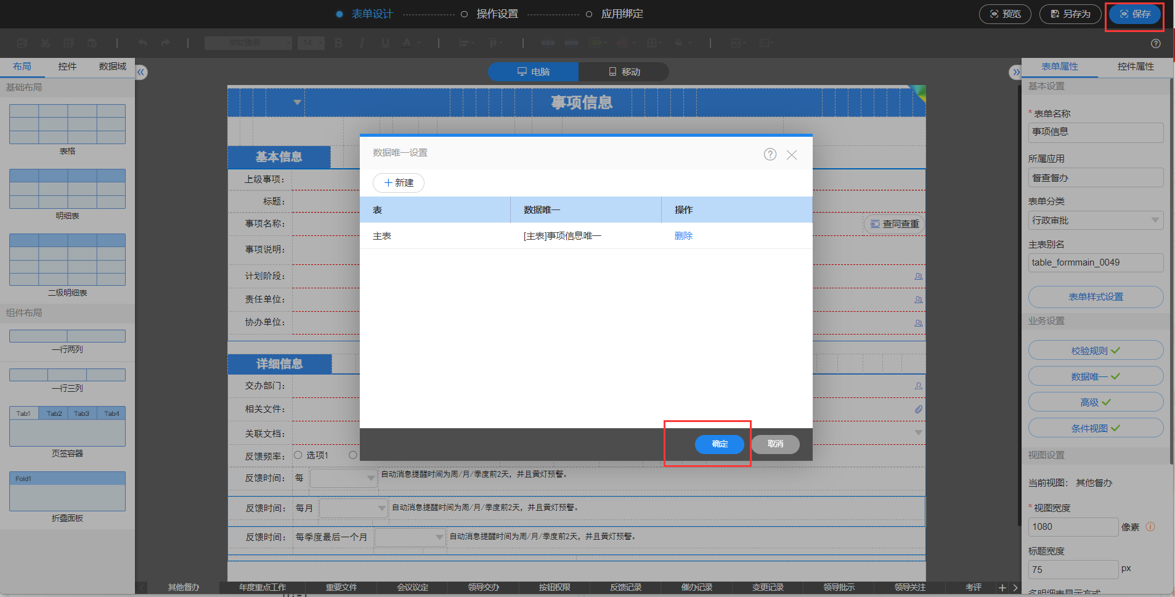
Task: Click the info icon next to 像素
Action: (x=1150, y=527)
